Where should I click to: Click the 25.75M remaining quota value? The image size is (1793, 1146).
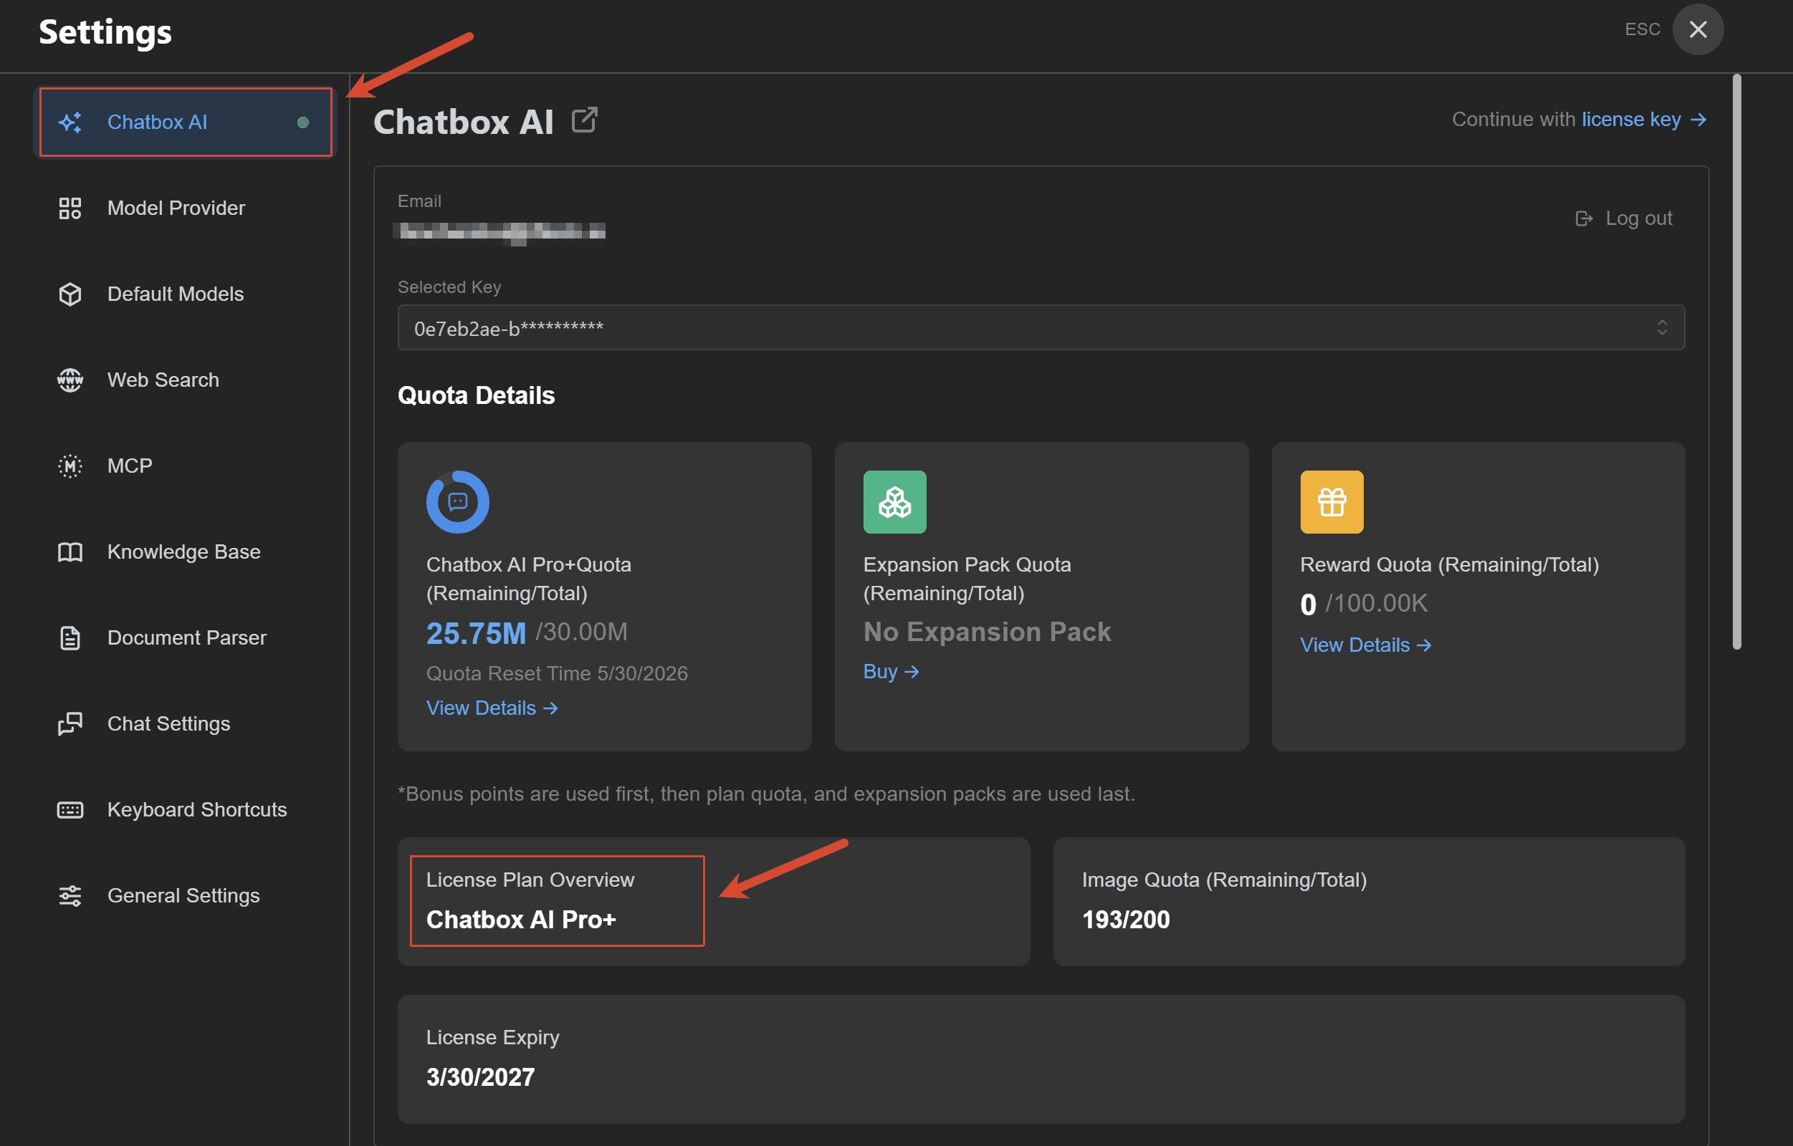(476, 634)
